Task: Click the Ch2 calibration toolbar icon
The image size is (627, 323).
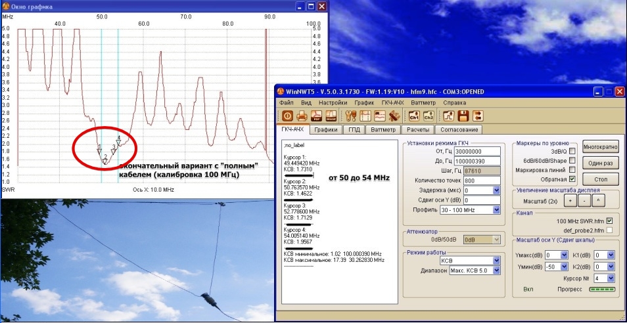Action: [429, 116]
